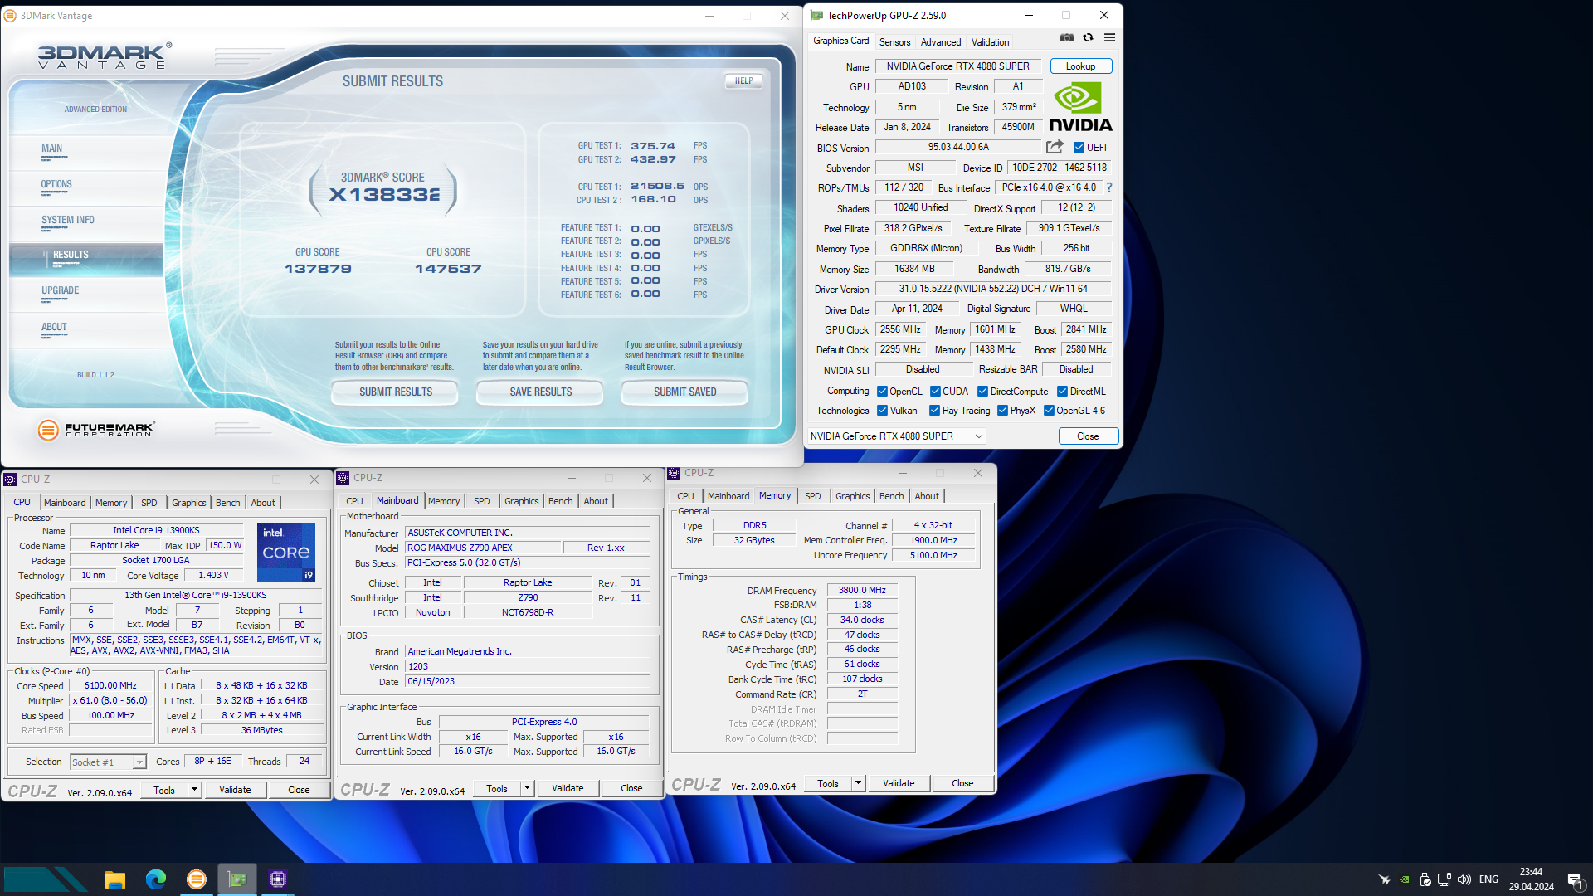The image size is (1593, 896).
Task: Click Submit Saved button
Action: [685, 392]
